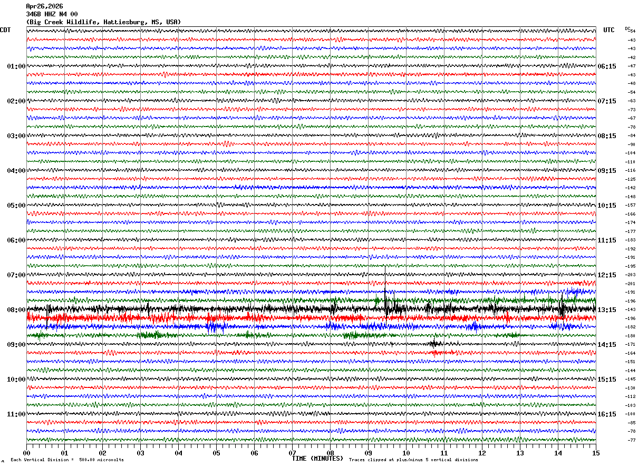638x467 pixels.
Task: Select the 05:00 CDT time label
Action: click(16, 206)
